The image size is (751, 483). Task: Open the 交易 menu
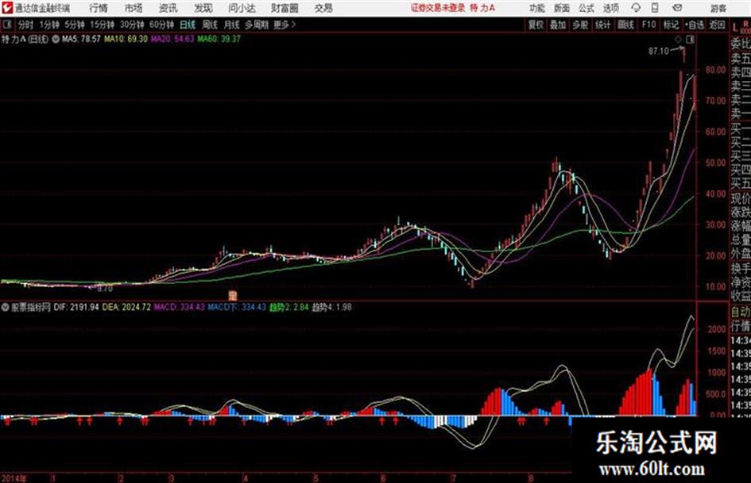[x=323, y=8]
